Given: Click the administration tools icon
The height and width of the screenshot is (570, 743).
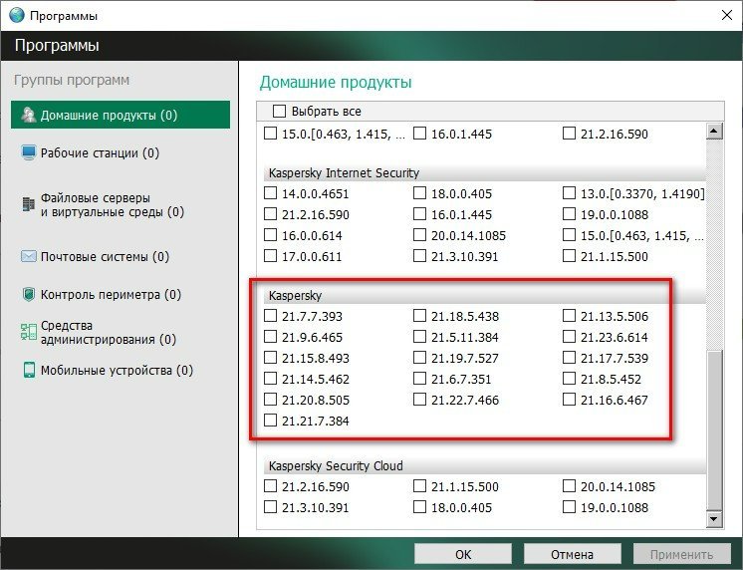Looking at the screenshot, I should click(x=29, y=332).
